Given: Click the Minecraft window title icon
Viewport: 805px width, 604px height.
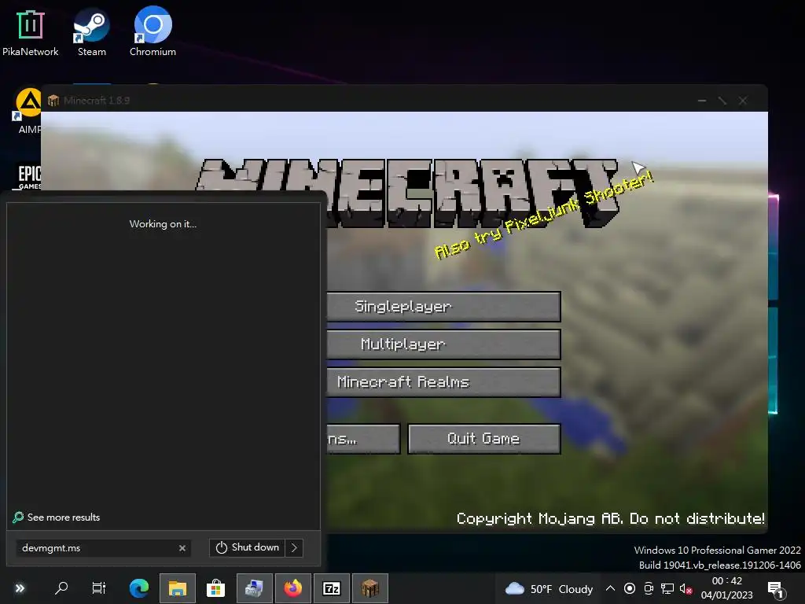Looking at the screenshot, I should (53, 101).
